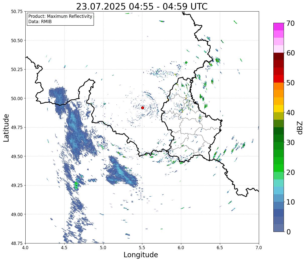Click the latitude tick label '50.50'

pos(17,40)
